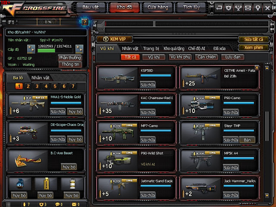Click the Phần thưởng button
Viewport: 276px width, 207px height.
pos(70,58)
